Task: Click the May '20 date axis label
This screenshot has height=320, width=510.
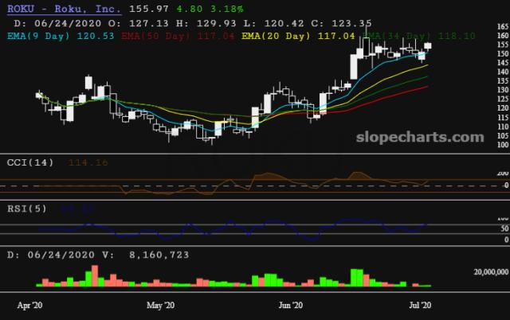Action: [x=160, y=304]
